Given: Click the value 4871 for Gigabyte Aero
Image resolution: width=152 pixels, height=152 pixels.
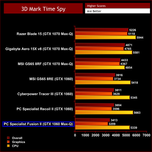Looking at the screenshot, I should point(129,45).
